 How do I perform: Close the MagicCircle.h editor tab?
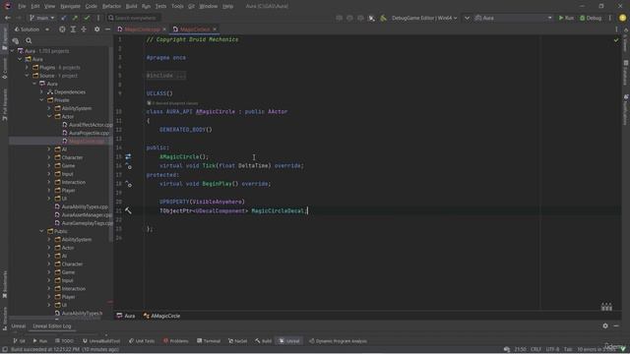215,29
